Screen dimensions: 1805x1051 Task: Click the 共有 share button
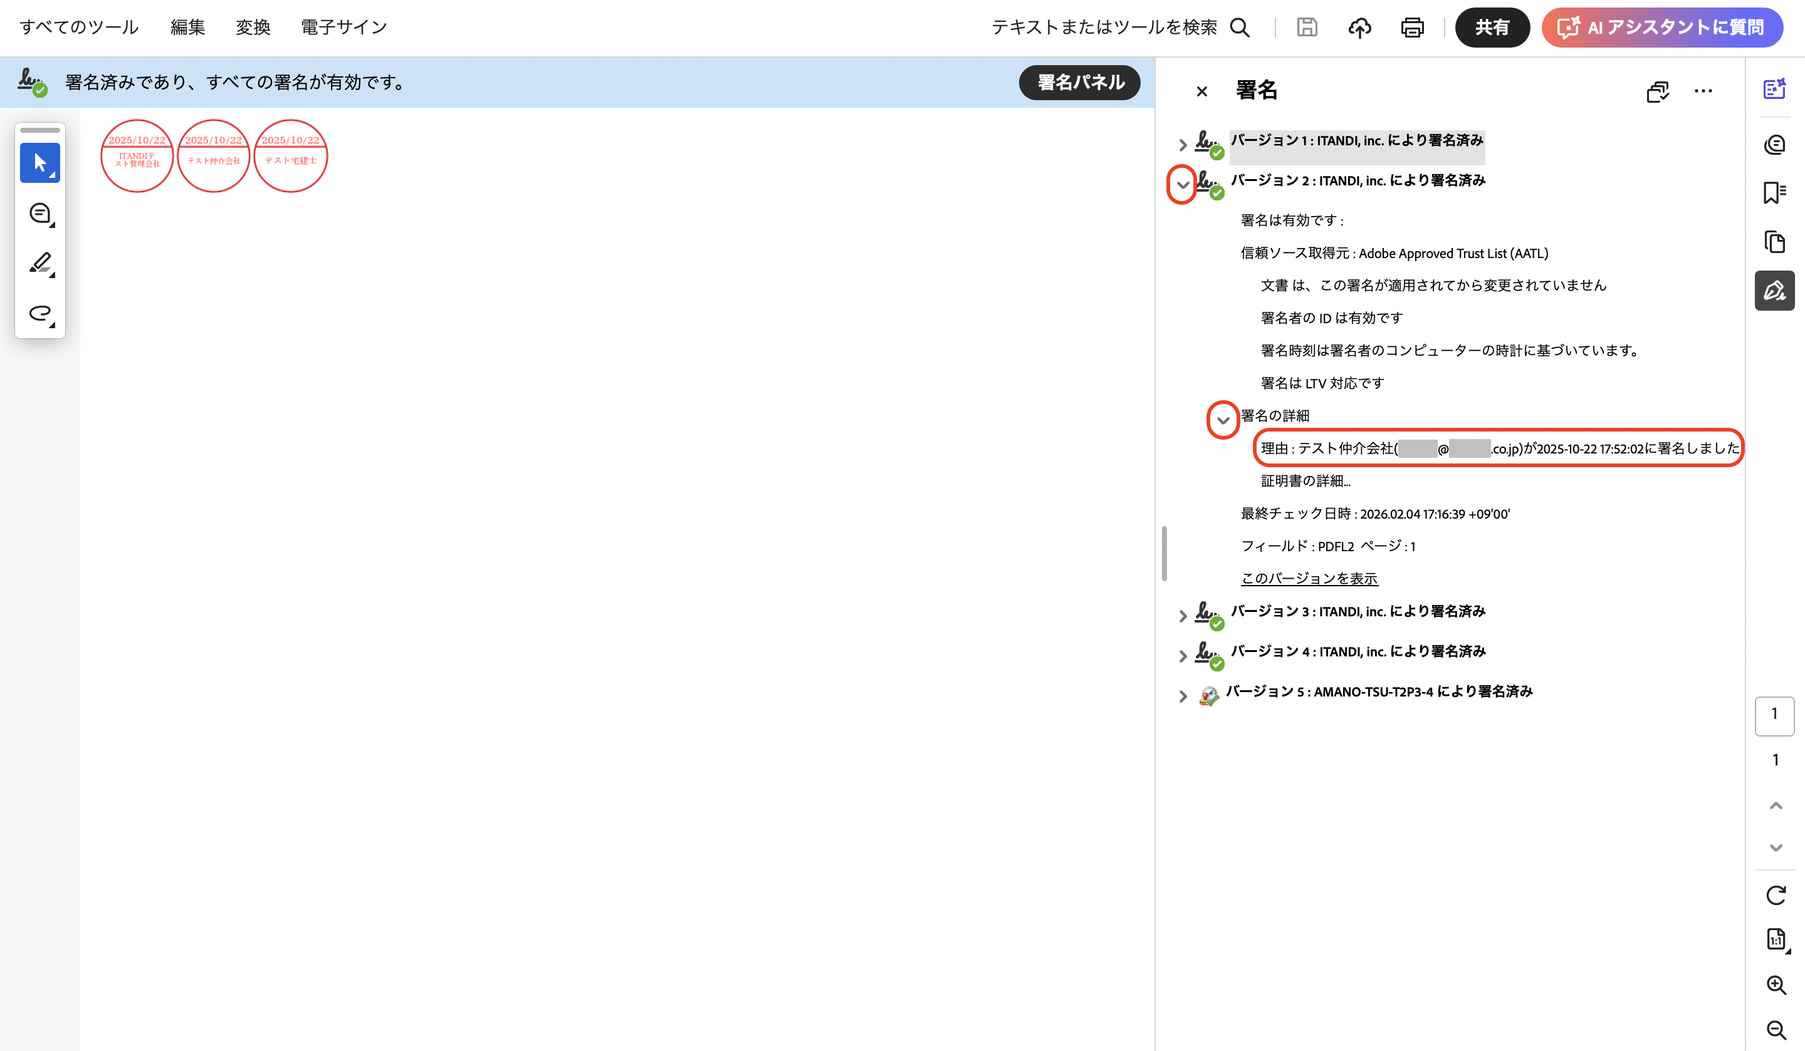pos(1493,27)
